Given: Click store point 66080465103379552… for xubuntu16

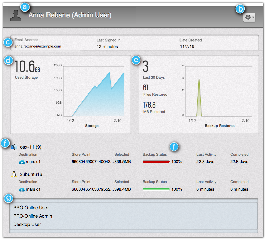Looking at the screenshot, I should 93,189.
